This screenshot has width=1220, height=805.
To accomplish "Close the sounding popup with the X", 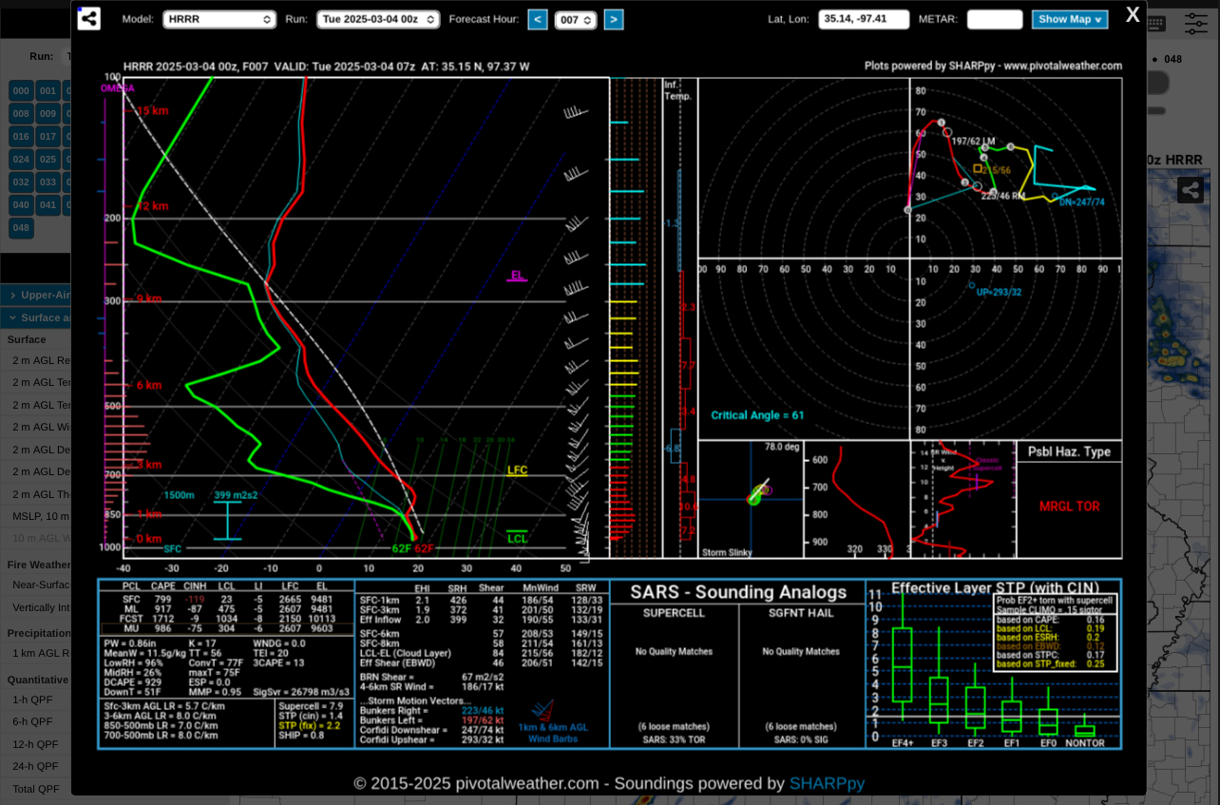I will pos(1133,15).
